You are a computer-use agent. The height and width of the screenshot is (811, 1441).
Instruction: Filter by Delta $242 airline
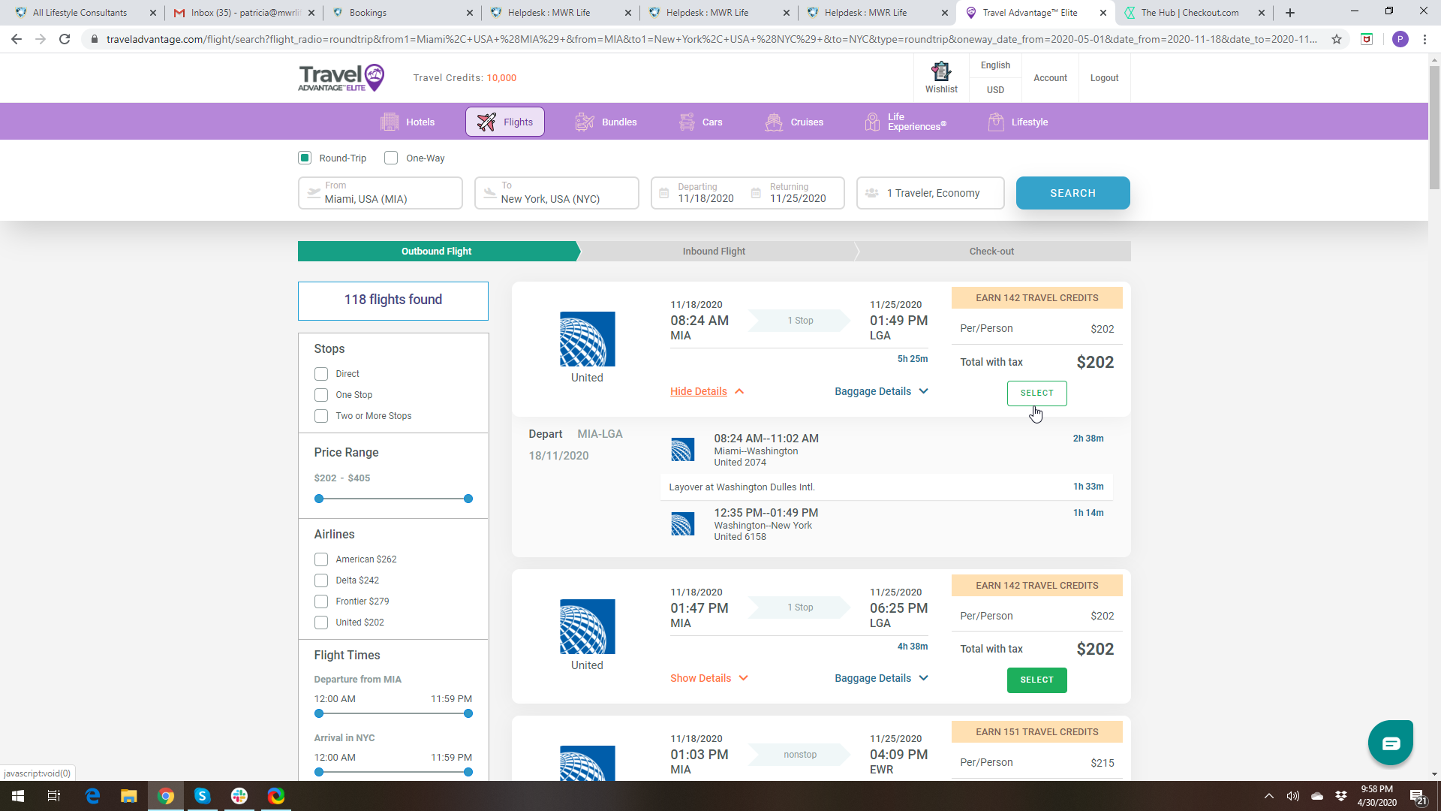click(321, 580)
